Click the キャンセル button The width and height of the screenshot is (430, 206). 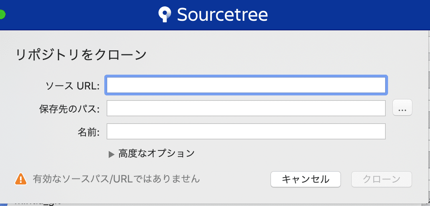[x=305, y=179]
